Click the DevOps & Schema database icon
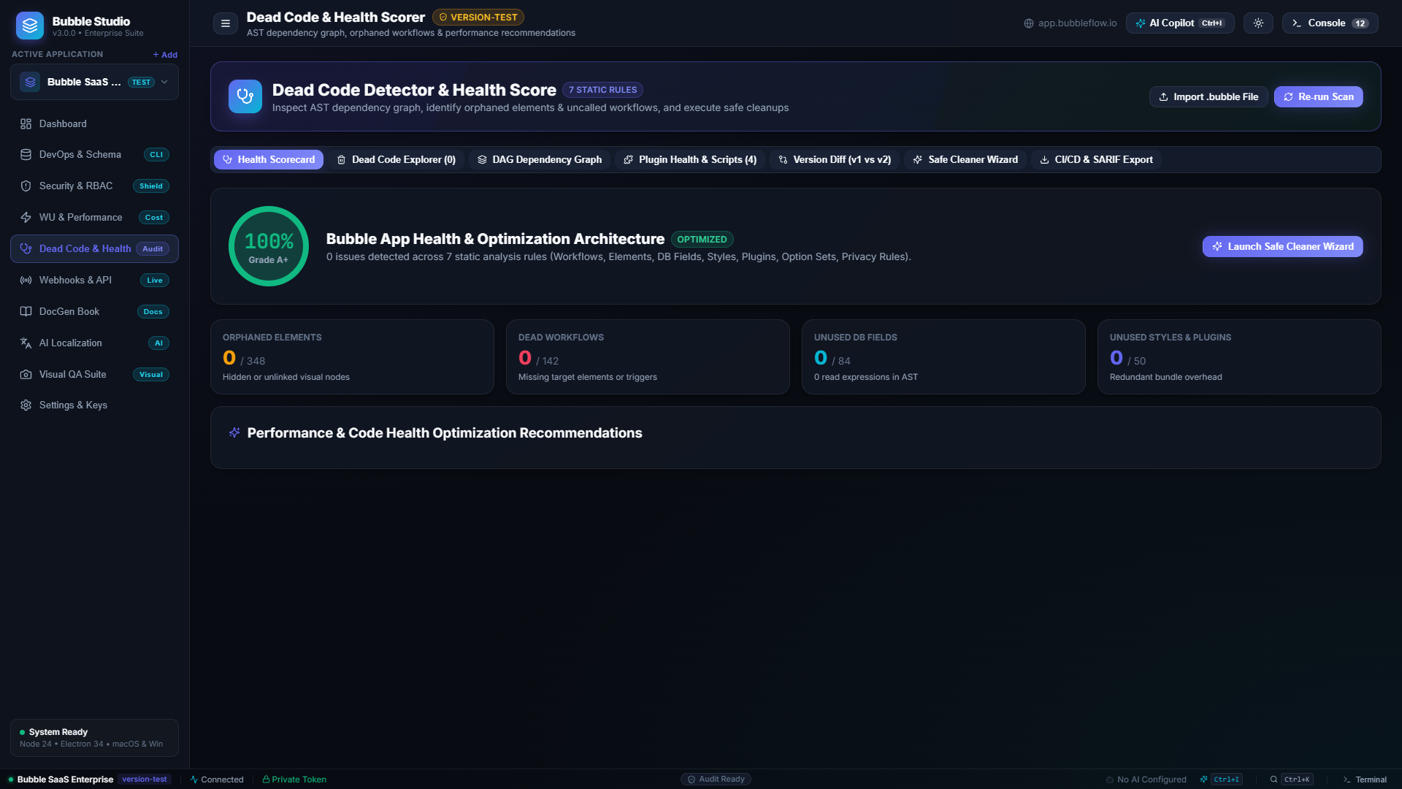1402x789 pixels. 26,155
